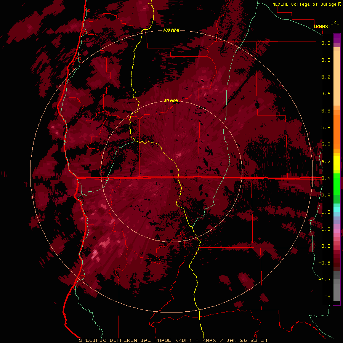
Task: Click the KMAX 7 JAN 26 23:34 timestamp
Action: pos(235,340)
